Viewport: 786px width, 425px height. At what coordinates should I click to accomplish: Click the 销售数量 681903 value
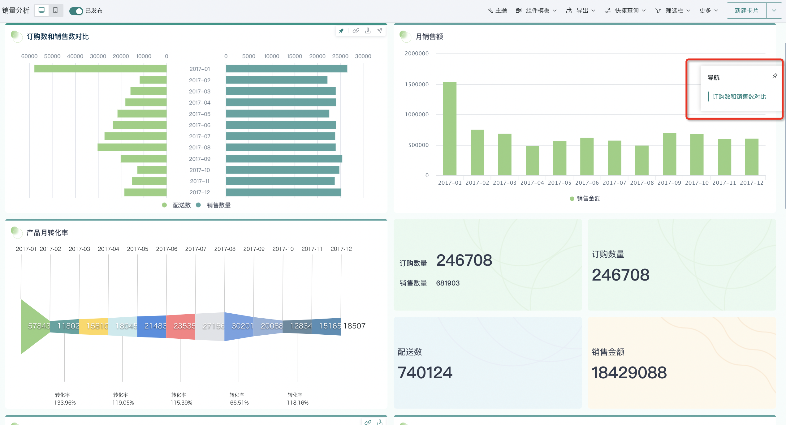[x=448, y=283]
